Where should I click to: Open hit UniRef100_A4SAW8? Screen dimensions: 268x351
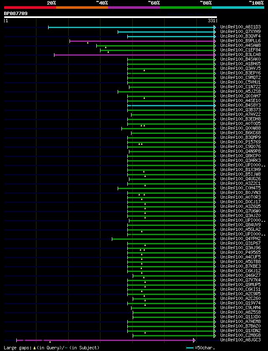(x=240, y=46)
